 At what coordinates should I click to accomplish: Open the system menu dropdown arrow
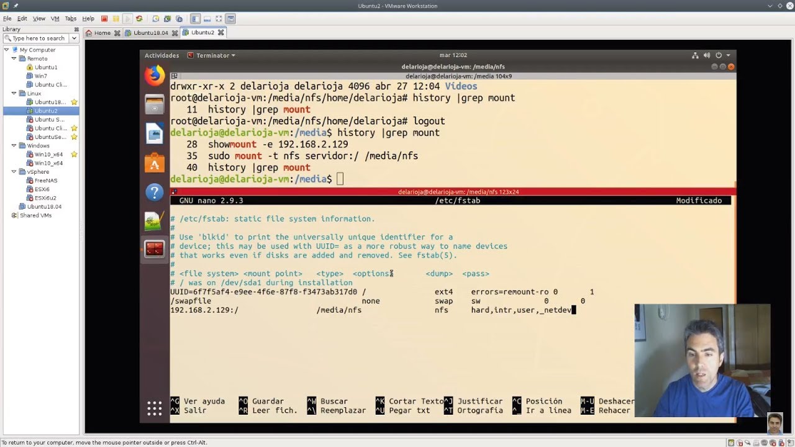point(727,55)
